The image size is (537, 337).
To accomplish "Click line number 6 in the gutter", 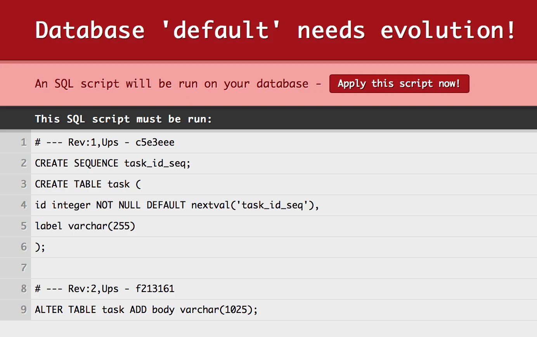I will coord(24,247).
